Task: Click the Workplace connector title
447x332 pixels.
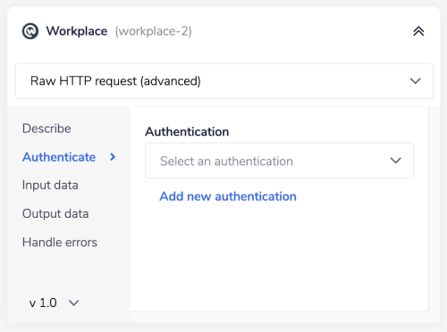Action: (x=77, y=31)
